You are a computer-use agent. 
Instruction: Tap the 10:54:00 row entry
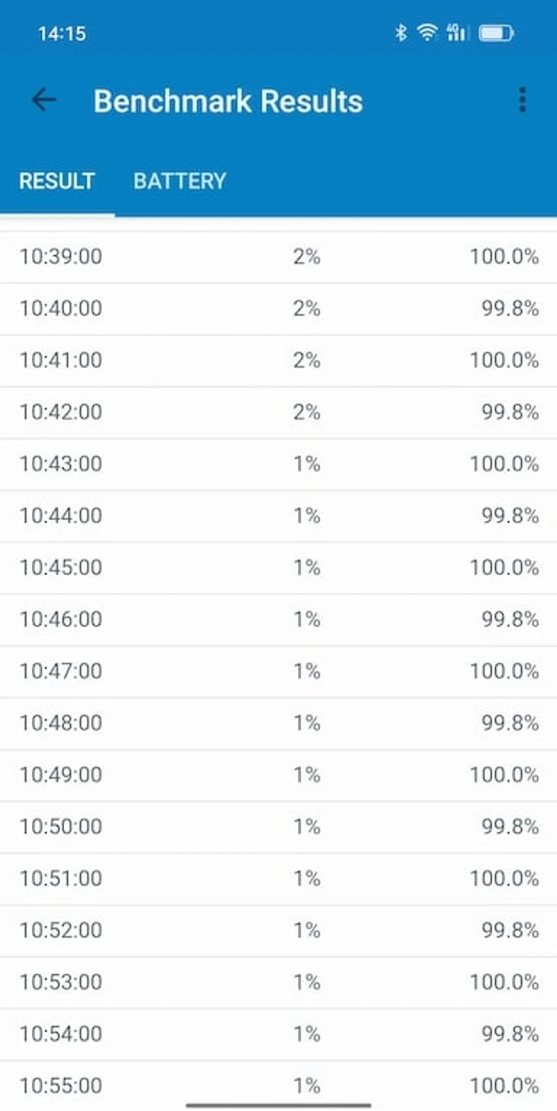click(x=278, y=1034)
